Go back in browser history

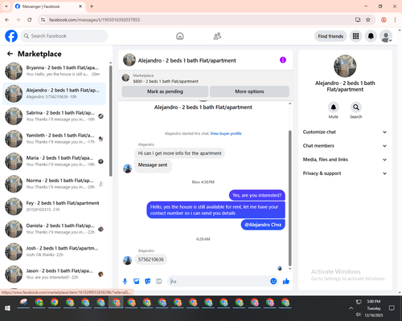[7, 20]
